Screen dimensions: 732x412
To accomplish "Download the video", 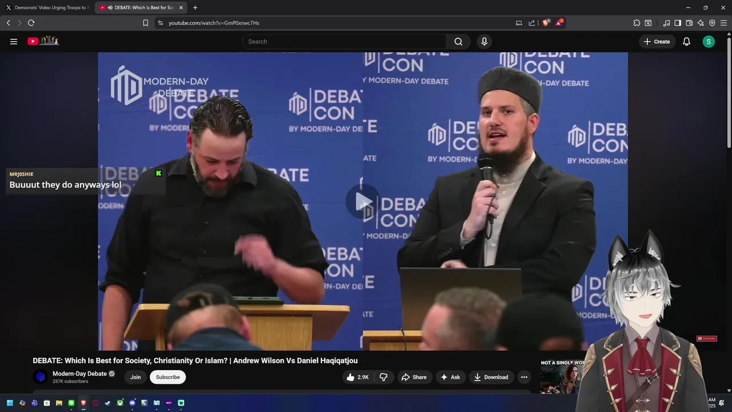I will 491,377.
